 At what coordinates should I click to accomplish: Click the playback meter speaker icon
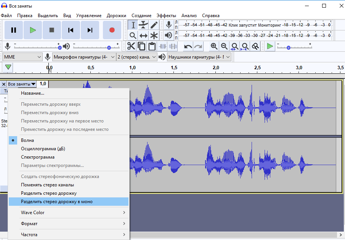coord(168,35)
